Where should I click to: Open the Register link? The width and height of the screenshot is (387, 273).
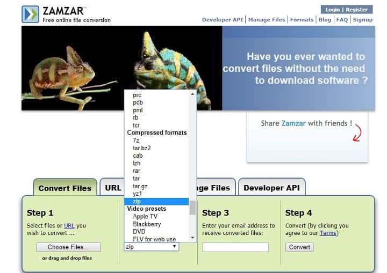coord(356,10)
